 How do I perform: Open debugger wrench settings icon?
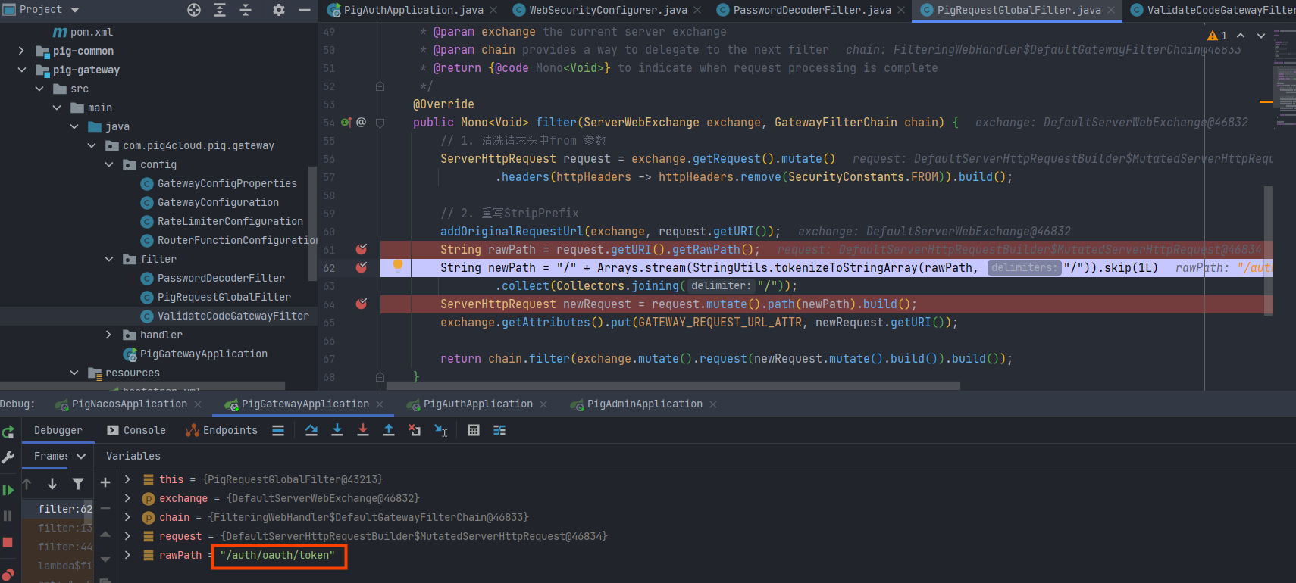tap(8, 457)
